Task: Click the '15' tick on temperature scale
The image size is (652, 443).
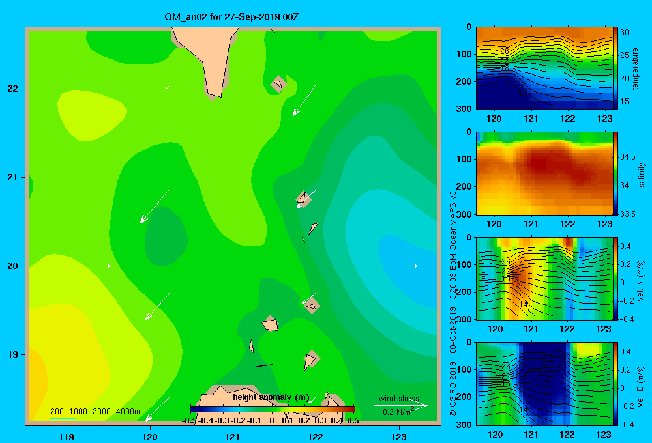Action: [624, 102]
